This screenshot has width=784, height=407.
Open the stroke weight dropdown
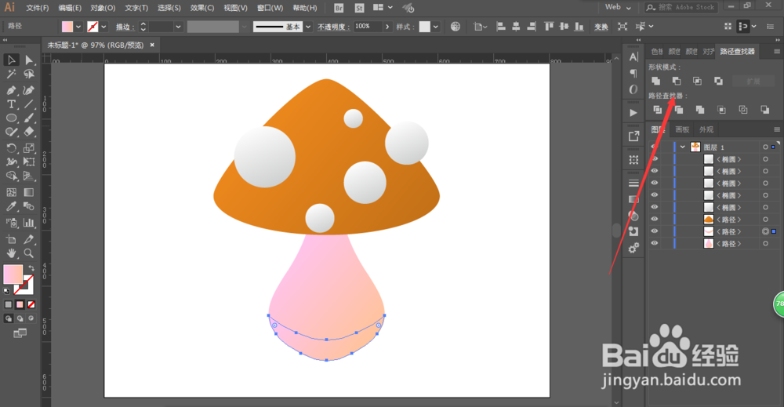178,27
